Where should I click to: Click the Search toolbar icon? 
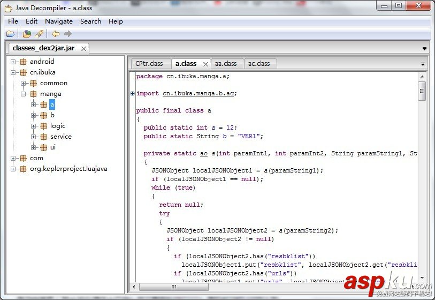[39, 34]
